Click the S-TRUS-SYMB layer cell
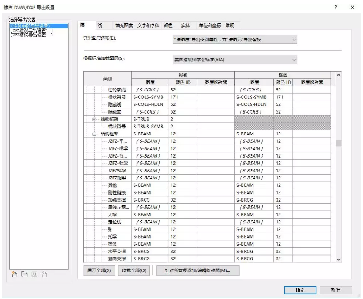 [150, 127]
